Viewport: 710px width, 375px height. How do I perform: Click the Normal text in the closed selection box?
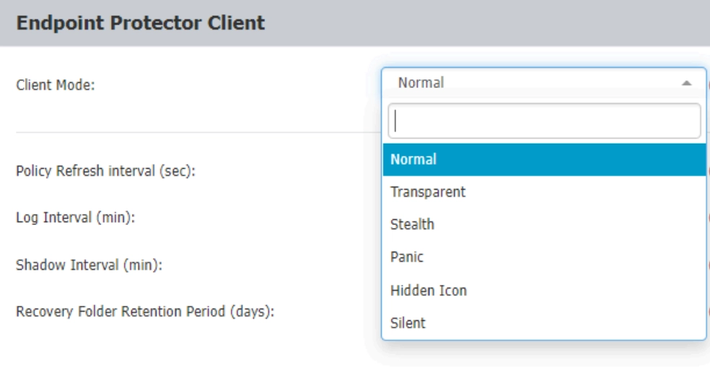[421, 83]
